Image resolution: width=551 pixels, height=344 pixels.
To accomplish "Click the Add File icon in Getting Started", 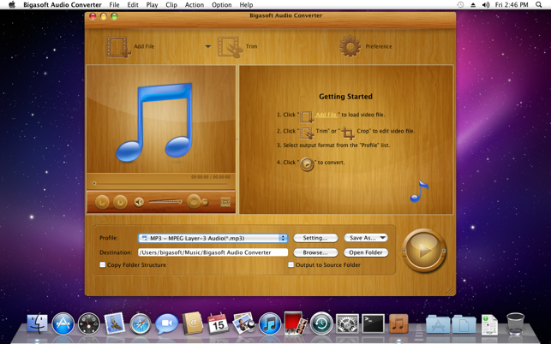I will point(307,116).
